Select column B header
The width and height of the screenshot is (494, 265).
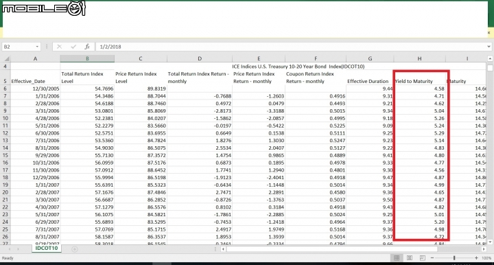[x=87, y=58]
